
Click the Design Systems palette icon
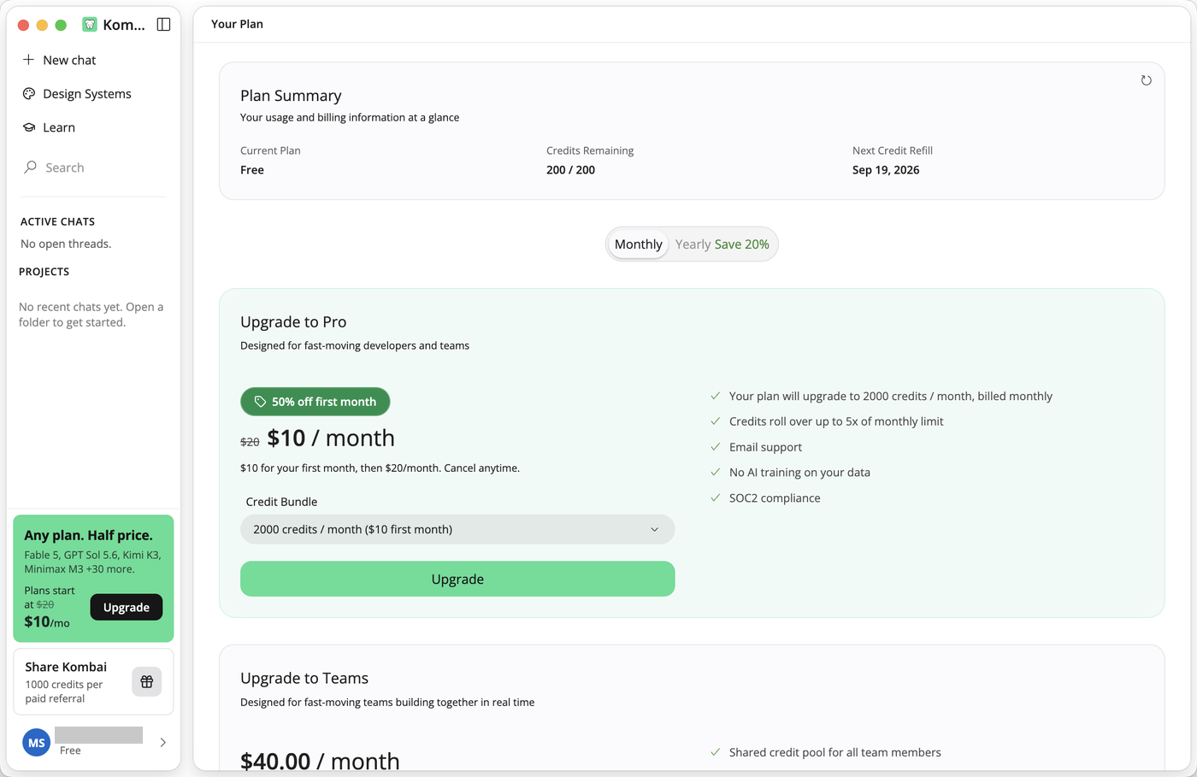[x=29, y=94]
